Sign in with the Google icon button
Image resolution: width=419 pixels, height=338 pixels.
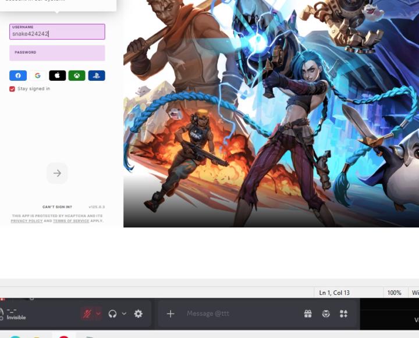click(x=38, y=76)
